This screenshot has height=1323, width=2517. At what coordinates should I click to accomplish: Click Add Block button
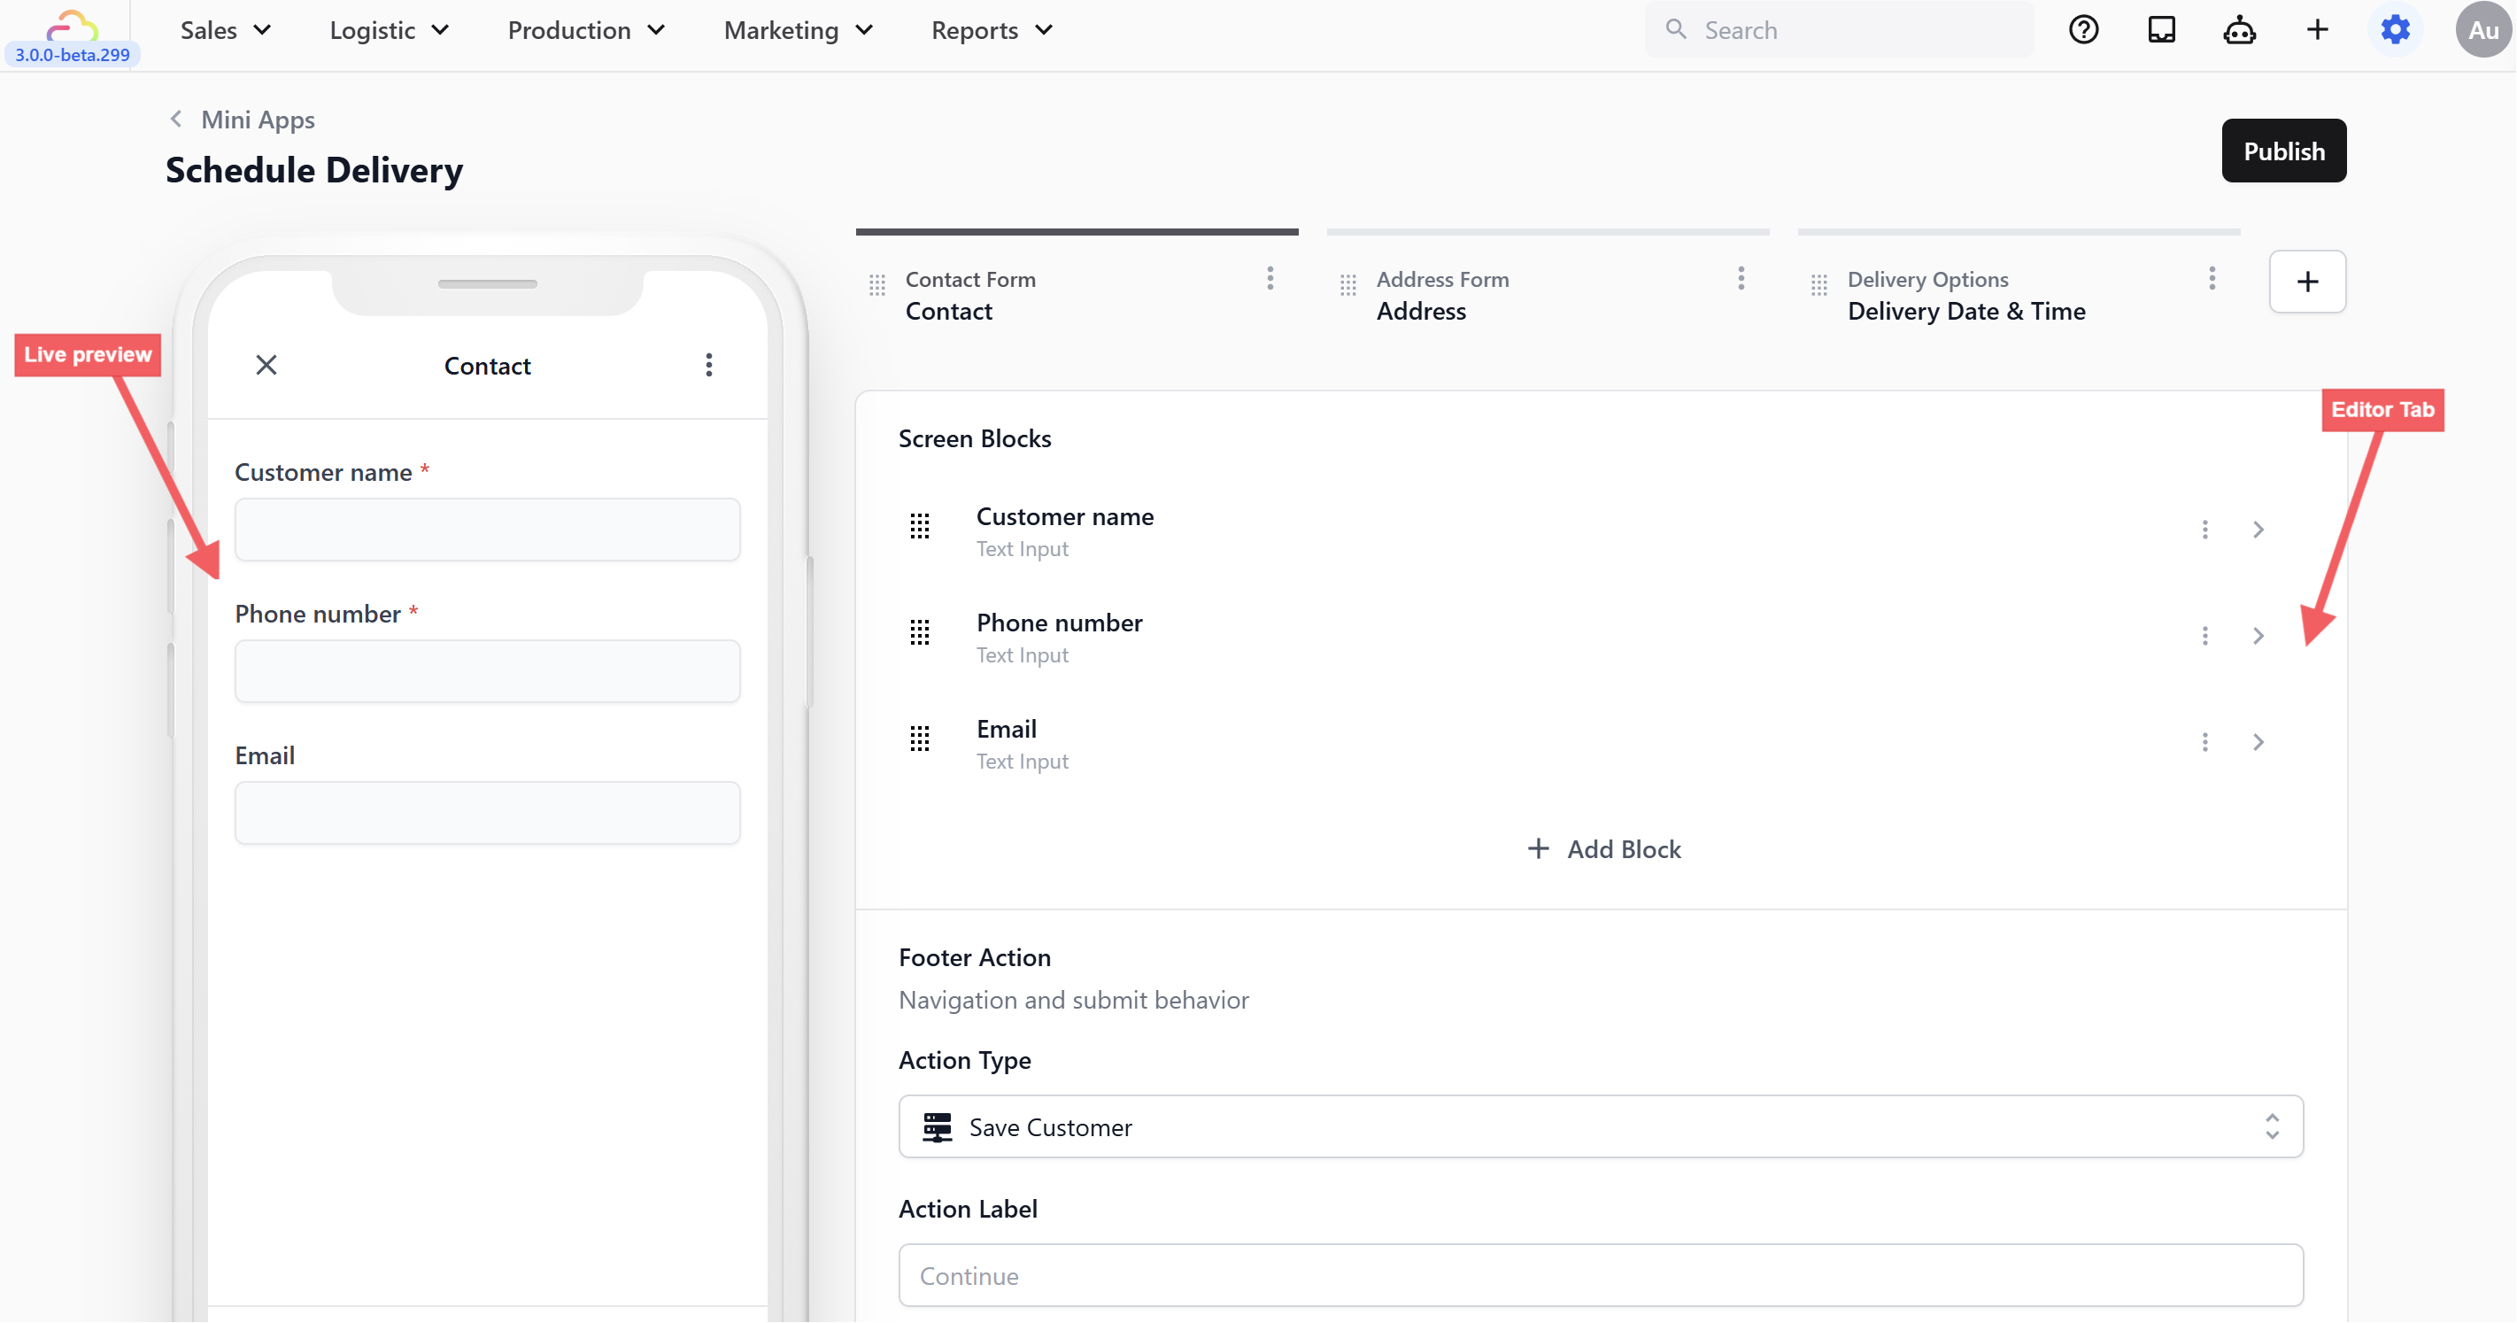click(1603, 849)
